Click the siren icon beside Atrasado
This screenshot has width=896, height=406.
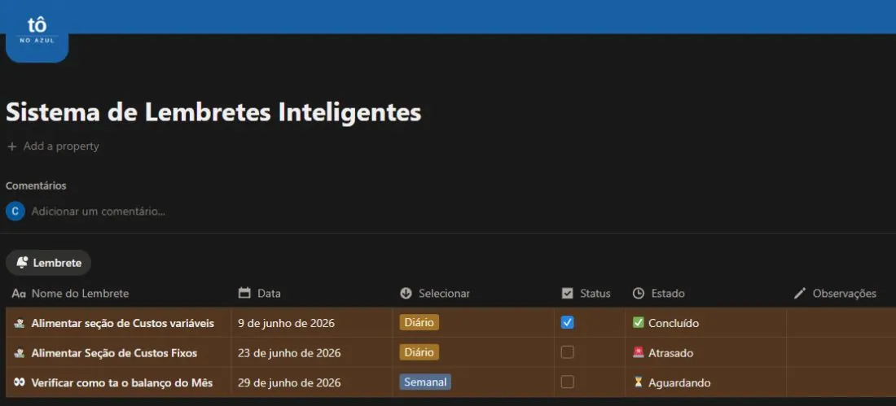click(639, 352)
